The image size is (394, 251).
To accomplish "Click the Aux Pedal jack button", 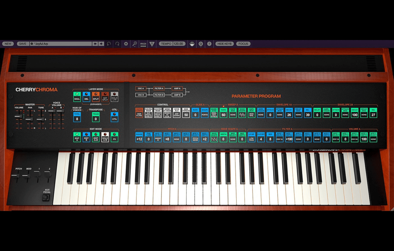I will [46, 198].
